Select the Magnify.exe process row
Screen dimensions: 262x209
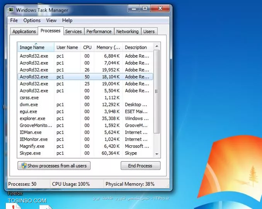[x=85, y=146]
